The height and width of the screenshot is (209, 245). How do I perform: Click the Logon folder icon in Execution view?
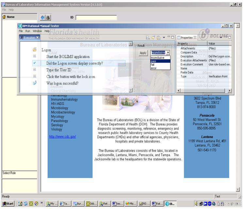point(35,50)
